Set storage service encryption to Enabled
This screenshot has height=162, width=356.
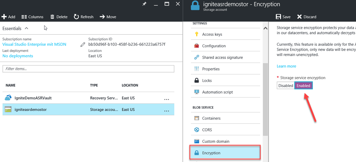(304, 86)
